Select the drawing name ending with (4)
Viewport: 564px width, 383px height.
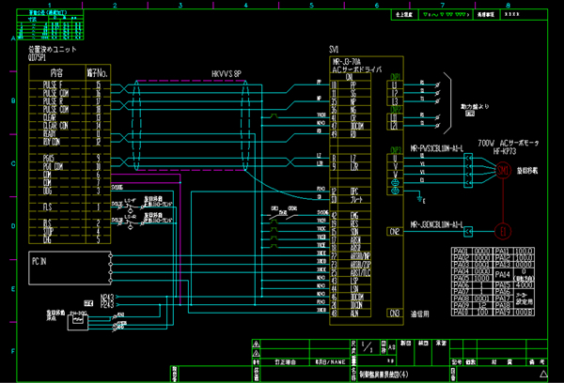pos(384,375)
